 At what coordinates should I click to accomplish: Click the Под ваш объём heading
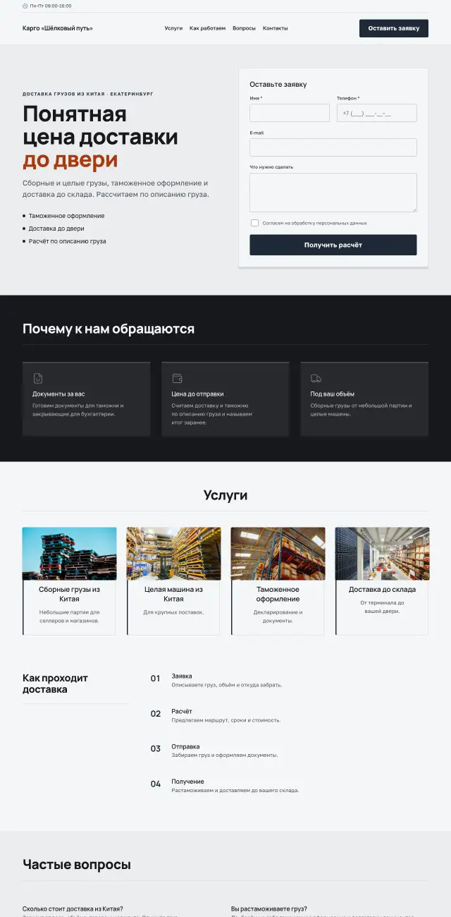tap(333, 394)
